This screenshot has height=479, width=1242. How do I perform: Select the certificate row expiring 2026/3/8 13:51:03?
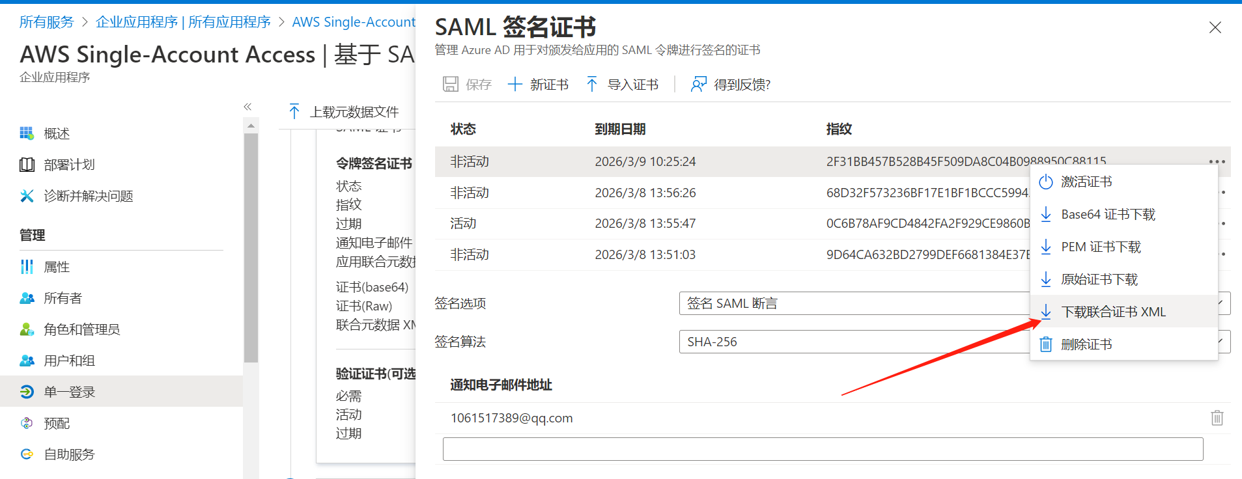(833, 254)
